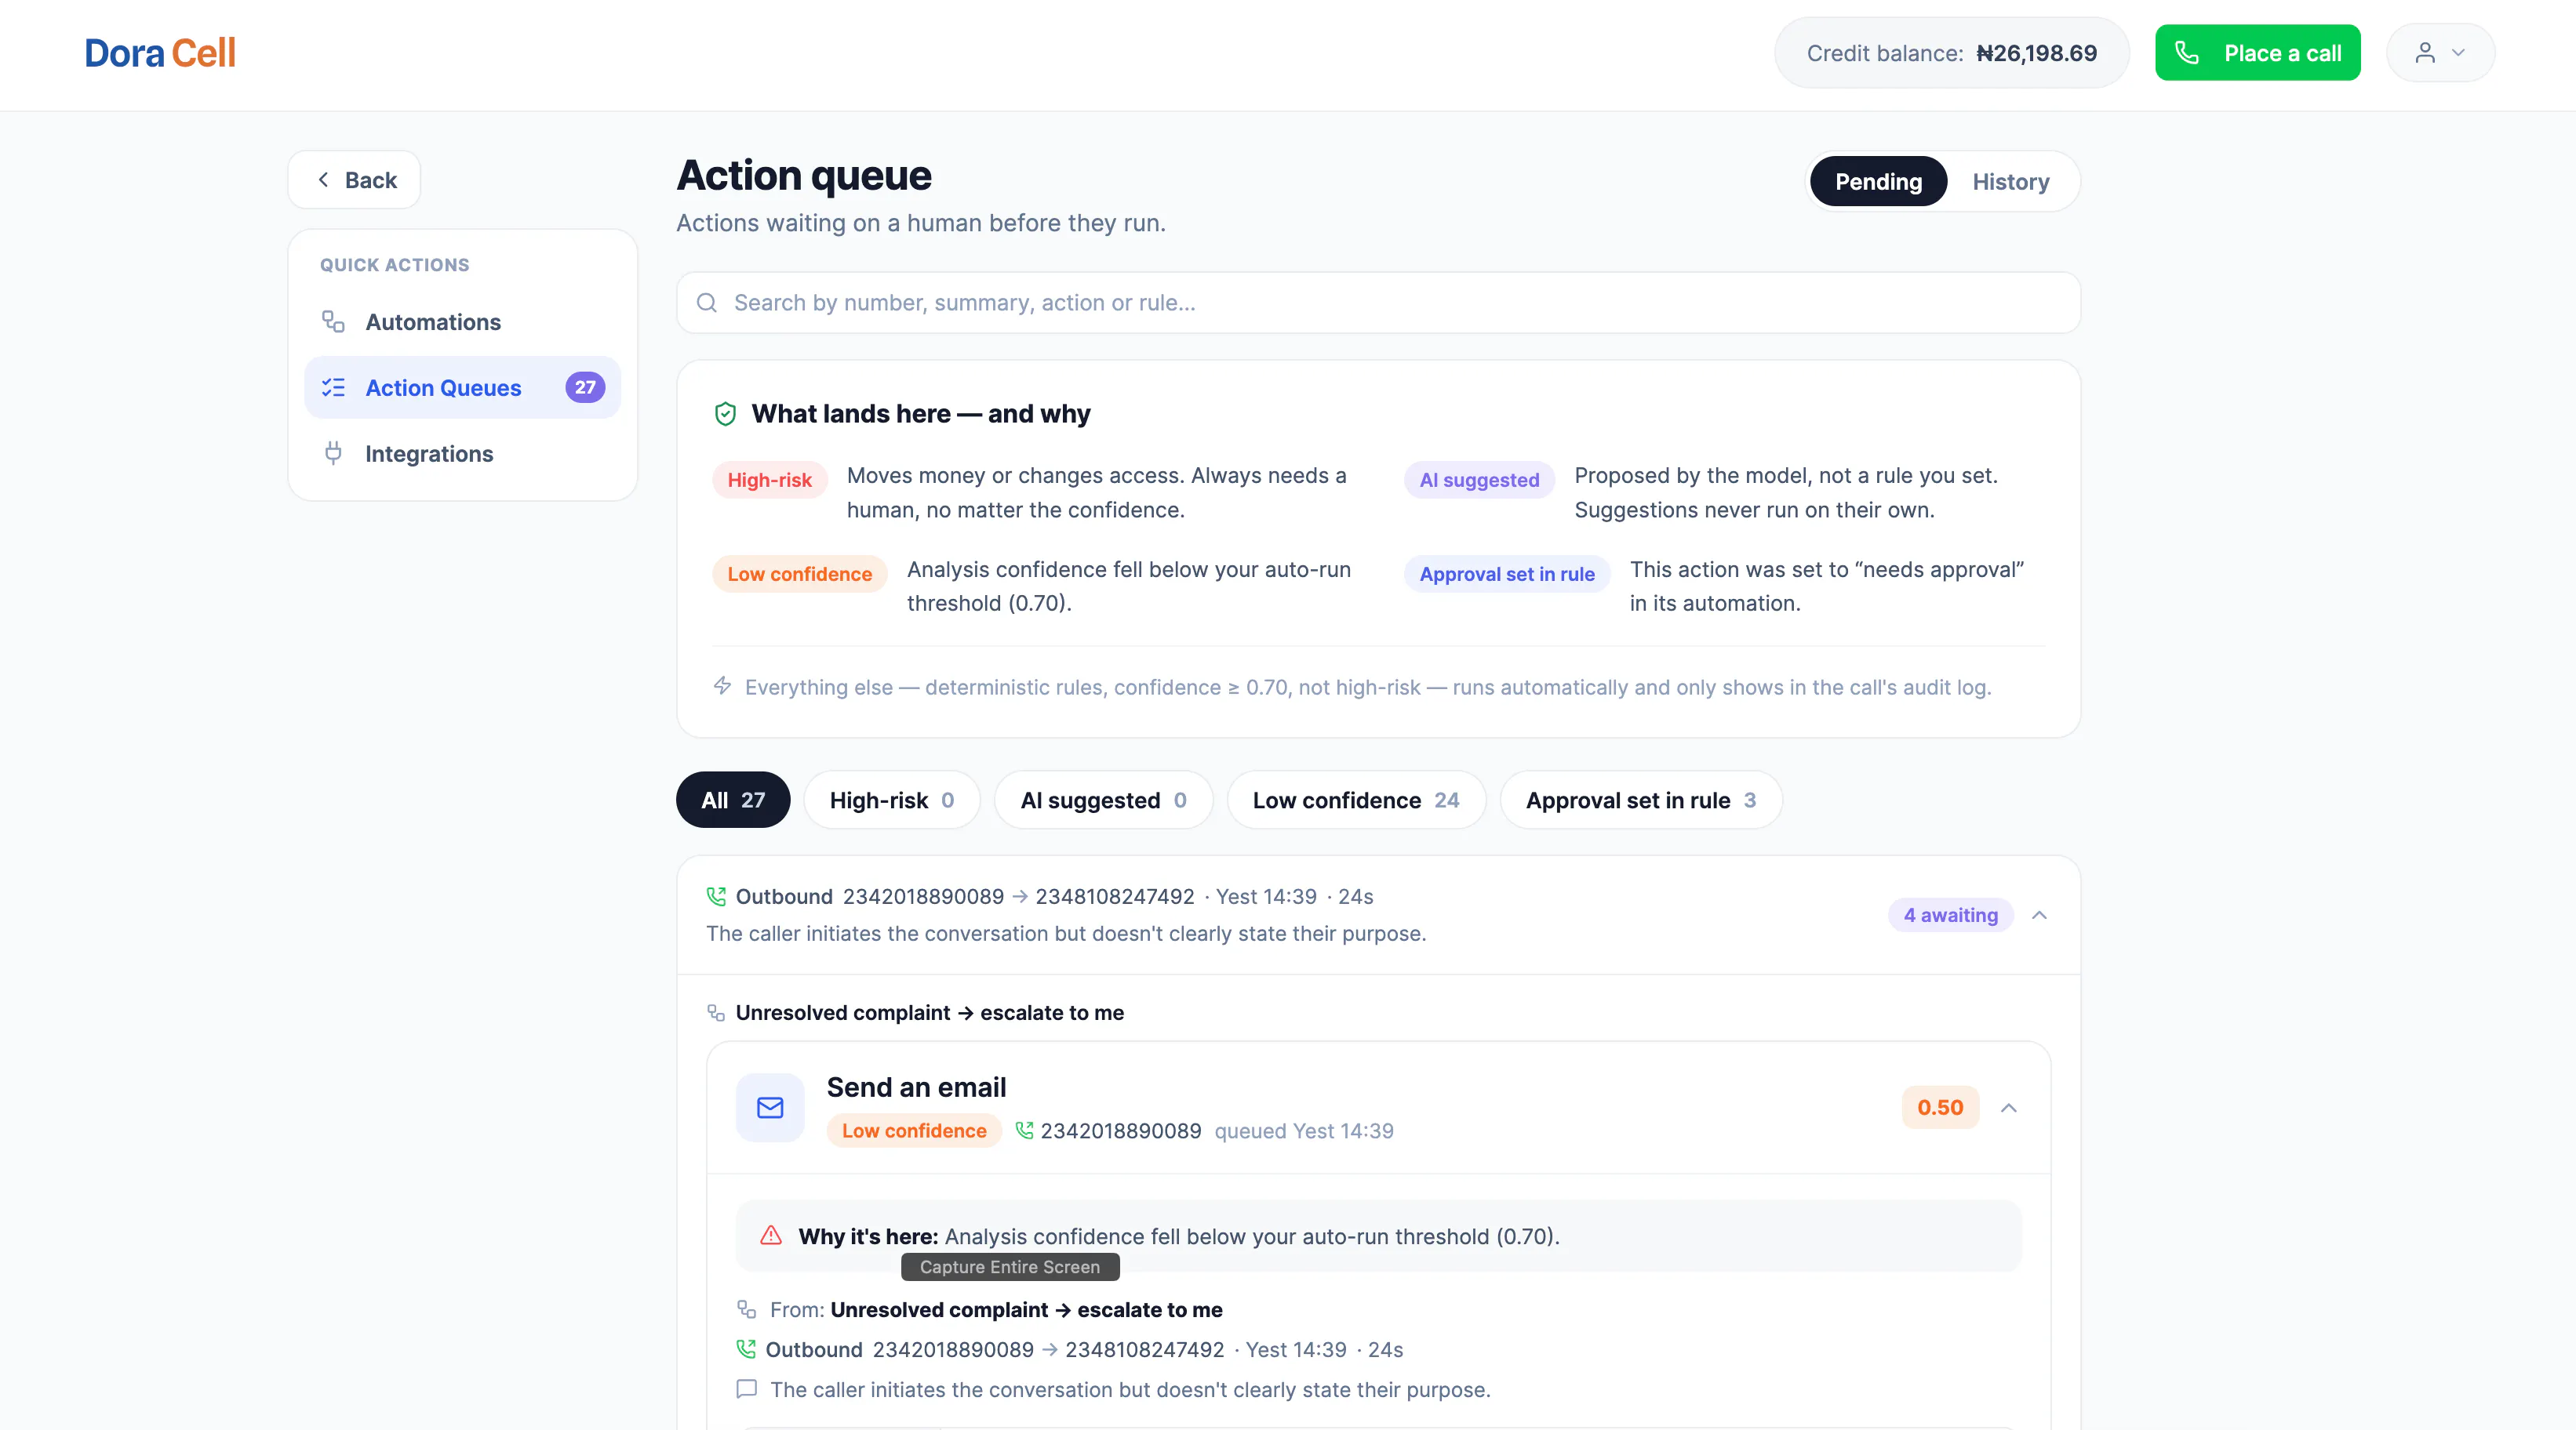Select Action Queues in sidebar
Screen dimensions: 2576x1430
[462, 388]
